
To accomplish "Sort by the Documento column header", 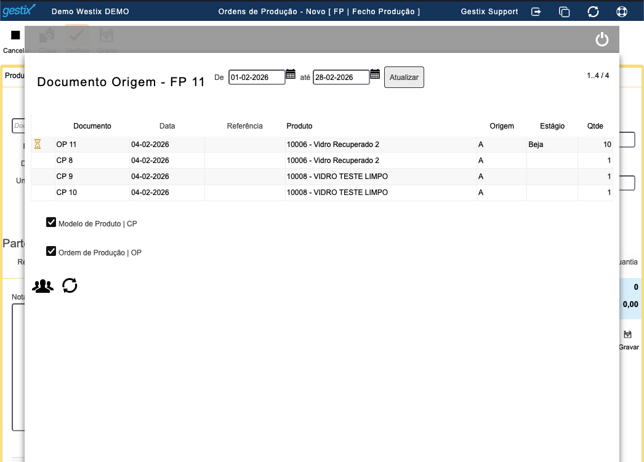I will coord(92,126).
